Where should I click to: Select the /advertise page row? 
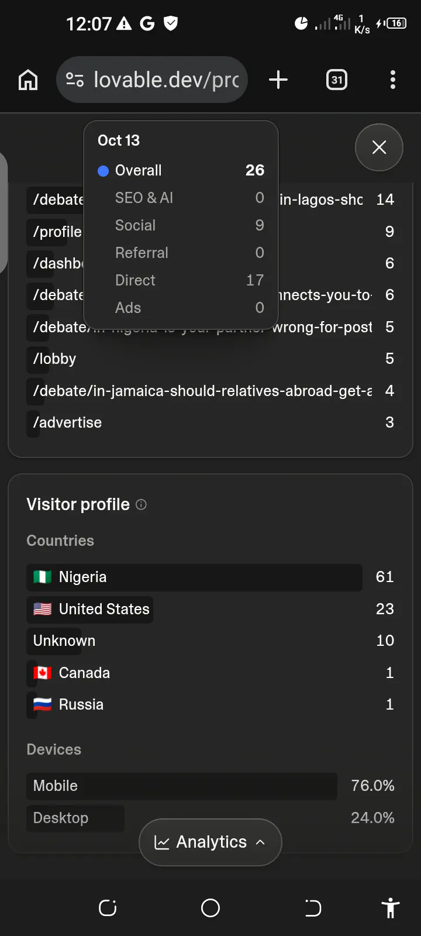tap(210, 422)
